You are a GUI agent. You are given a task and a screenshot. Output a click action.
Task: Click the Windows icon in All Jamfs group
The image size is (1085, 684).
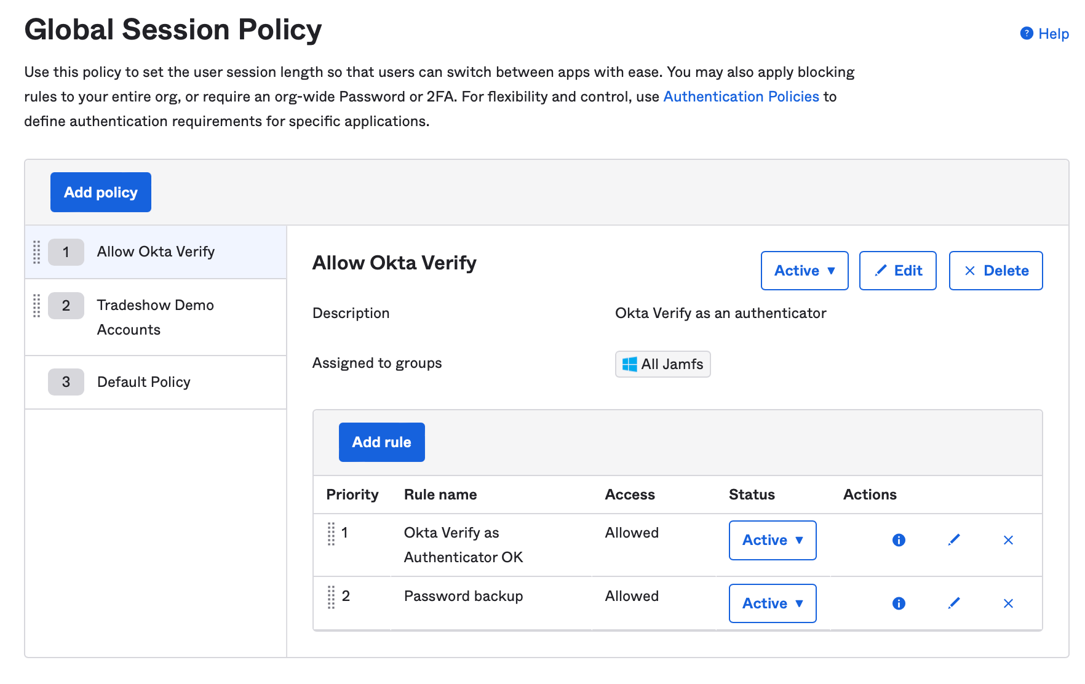click(629, 364)
